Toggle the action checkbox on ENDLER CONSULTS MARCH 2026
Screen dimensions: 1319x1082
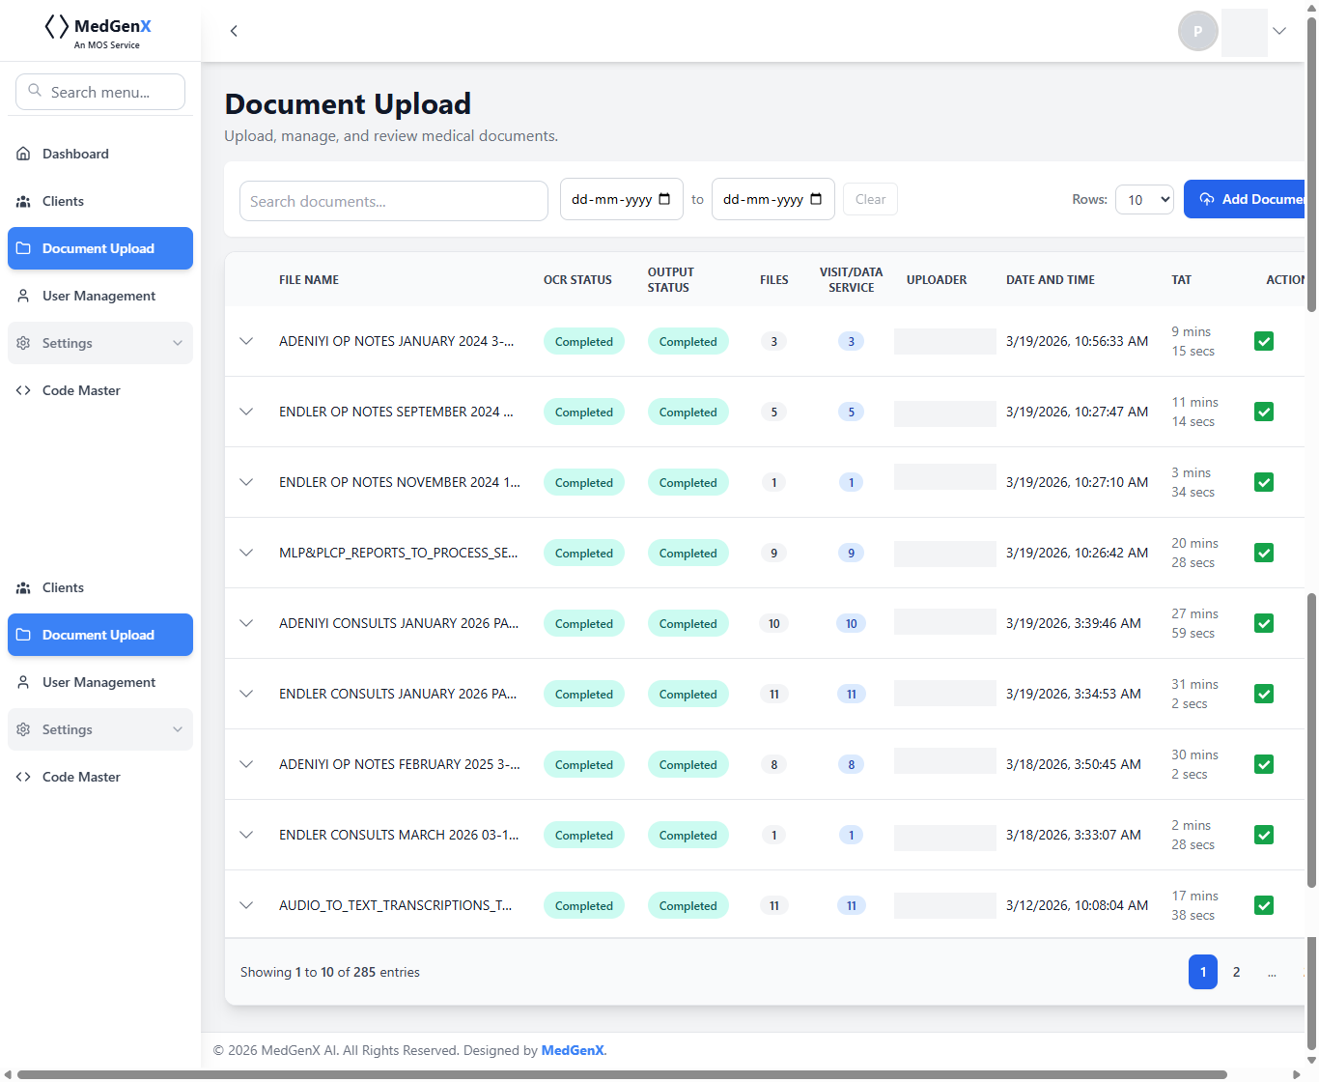[x=1264, y=835]
